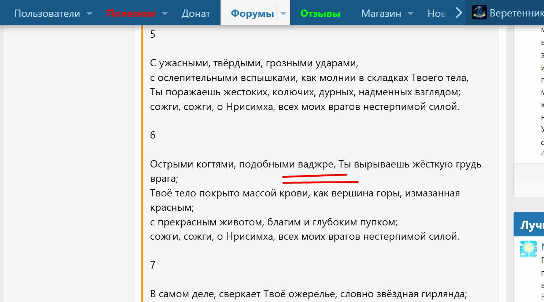Expand the dropdown arrow beside Пользователи
The image size is (544, 302).
(89, 14)
